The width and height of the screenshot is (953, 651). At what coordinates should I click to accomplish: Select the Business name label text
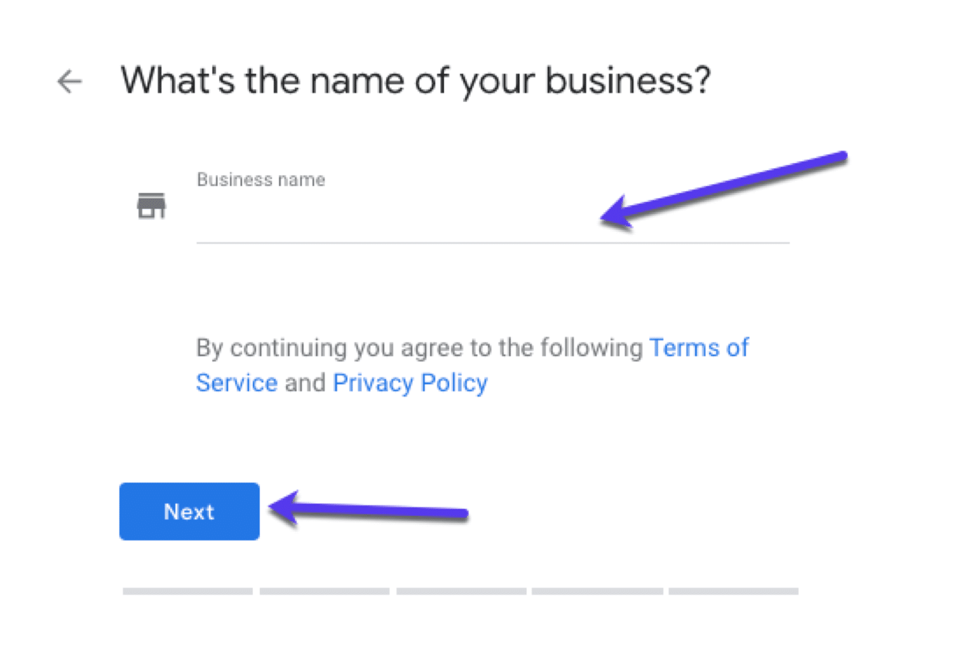click(x=260, y=180)
